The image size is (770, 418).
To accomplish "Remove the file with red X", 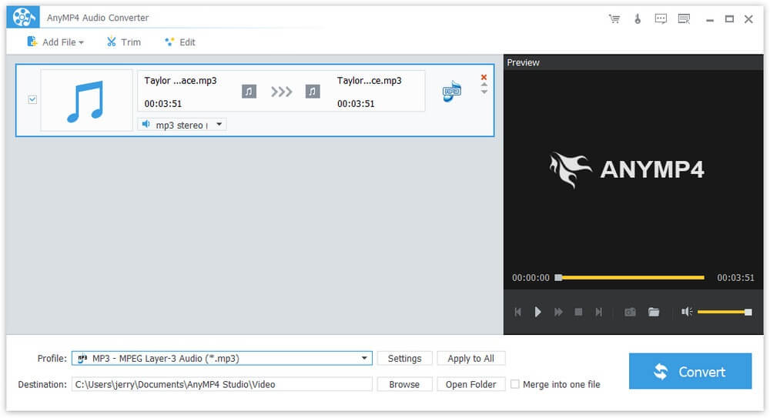I will coord(484,77).
